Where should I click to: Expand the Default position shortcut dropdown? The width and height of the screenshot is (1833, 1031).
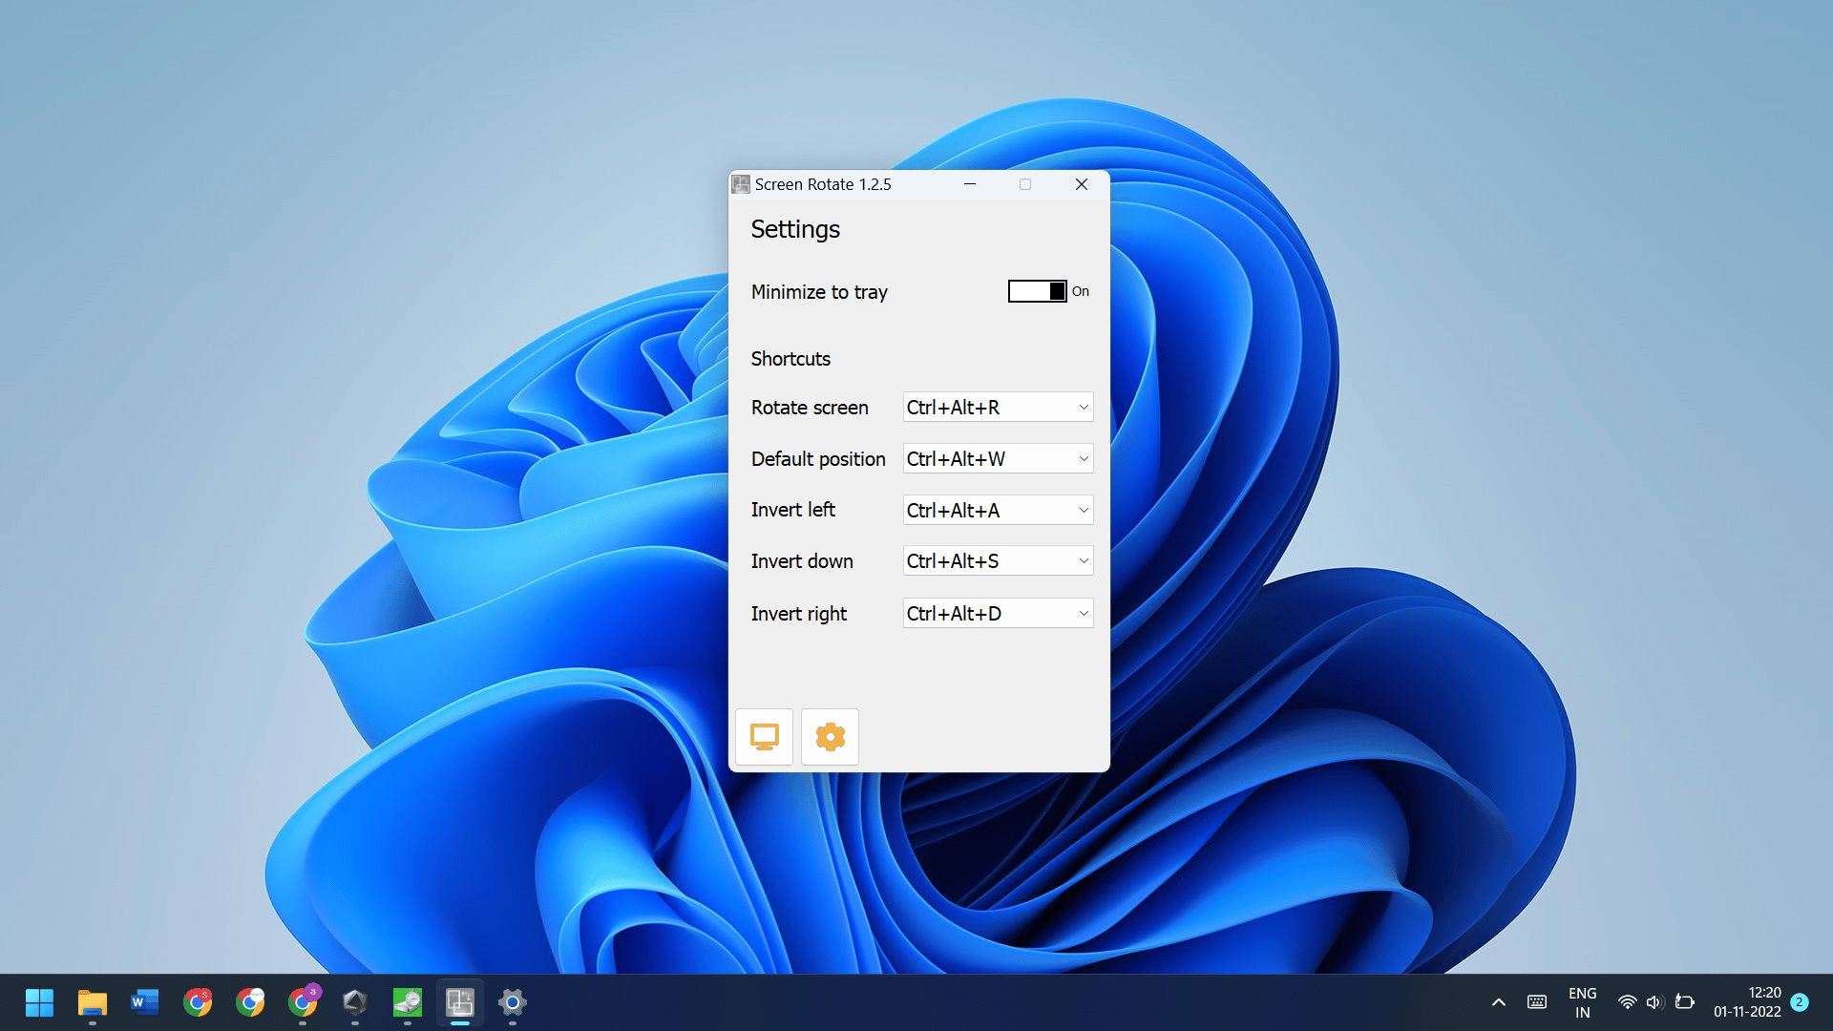[x=998, y=459]
